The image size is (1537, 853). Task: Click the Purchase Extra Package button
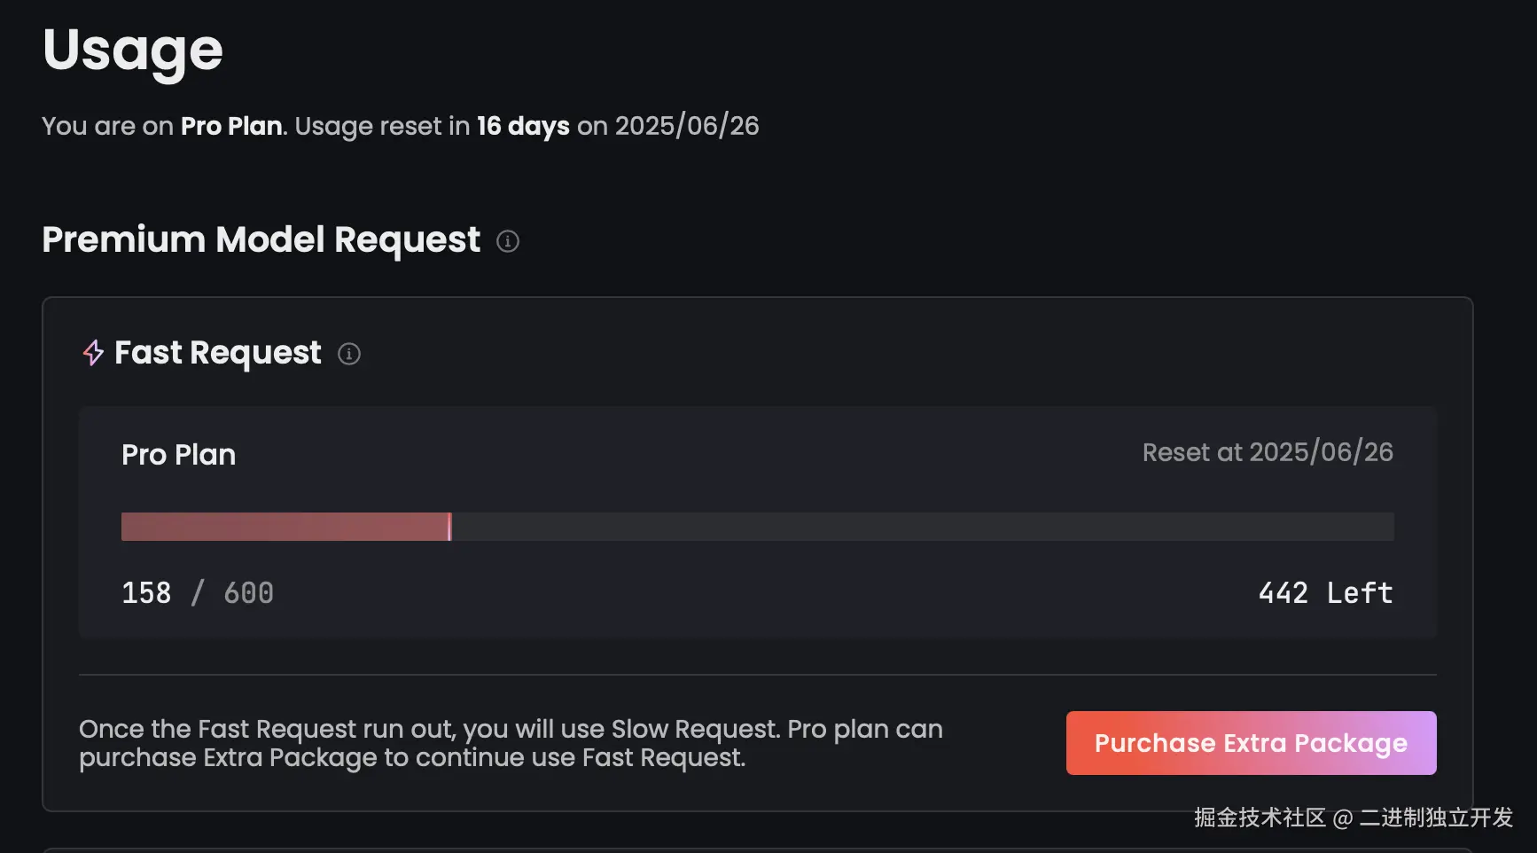1251,743
